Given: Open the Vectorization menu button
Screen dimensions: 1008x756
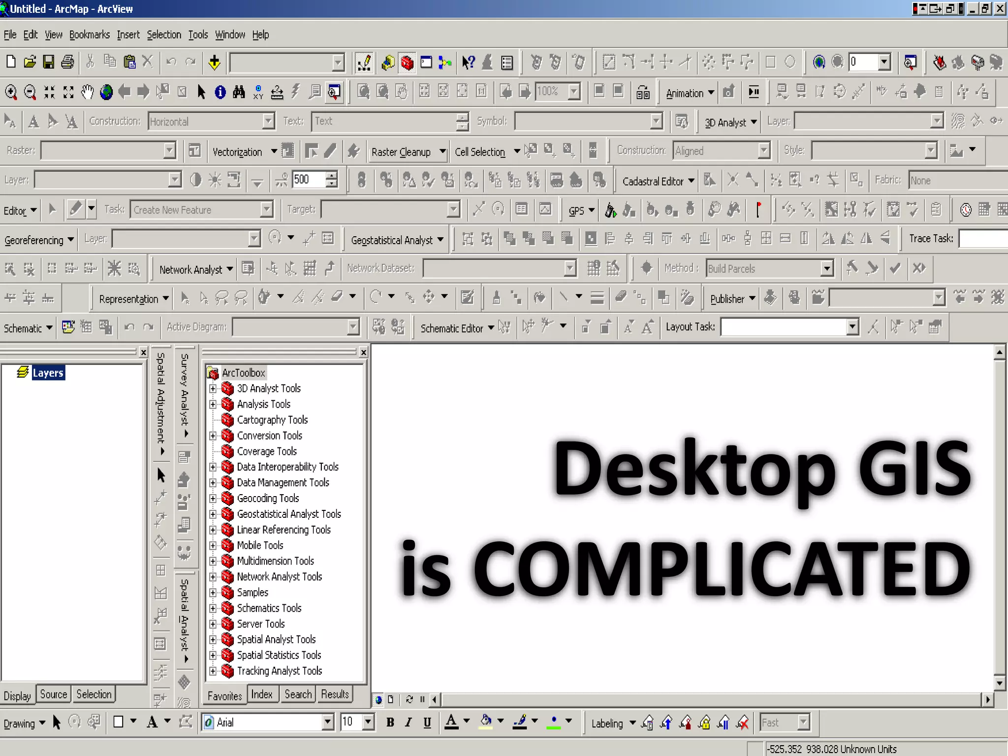Looking at the screenshot, I should click(244, 152).
